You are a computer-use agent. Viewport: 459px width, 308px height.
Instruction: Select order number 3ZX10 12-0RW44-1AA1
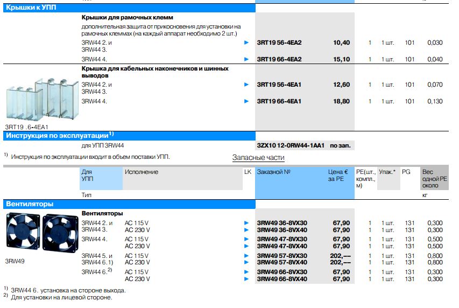pyautogui.click(x=291, y=145)
